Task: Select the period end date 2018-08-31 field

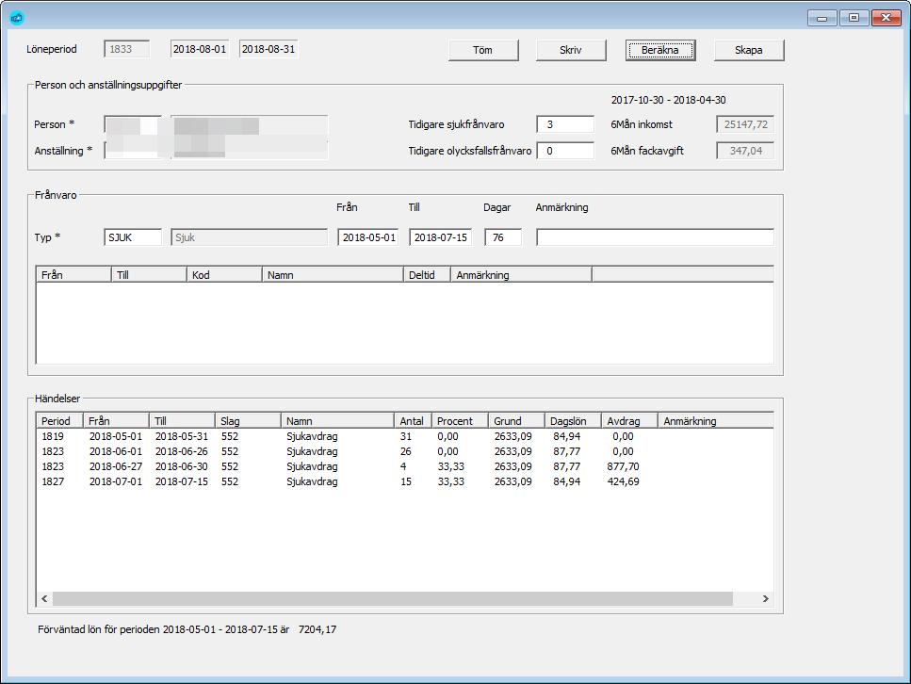Action: click(x=268, y=49)
